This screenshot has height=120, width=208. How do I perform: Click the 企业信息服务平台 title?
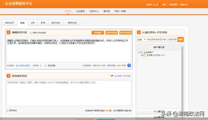pos(19,4)
